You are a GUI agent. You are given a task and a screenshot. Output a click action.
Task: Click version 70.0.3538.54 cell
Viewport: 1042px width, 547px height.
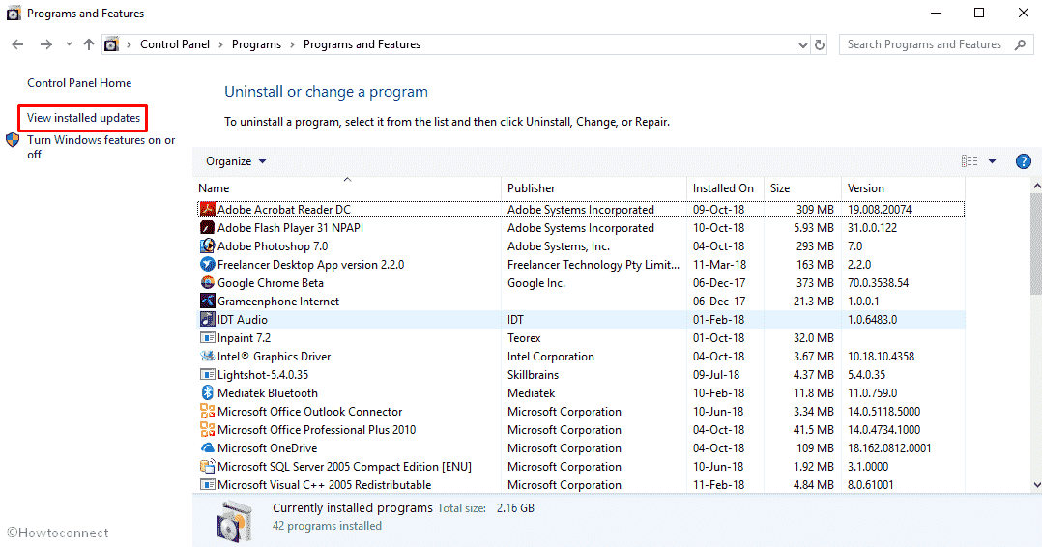[878, 283]
